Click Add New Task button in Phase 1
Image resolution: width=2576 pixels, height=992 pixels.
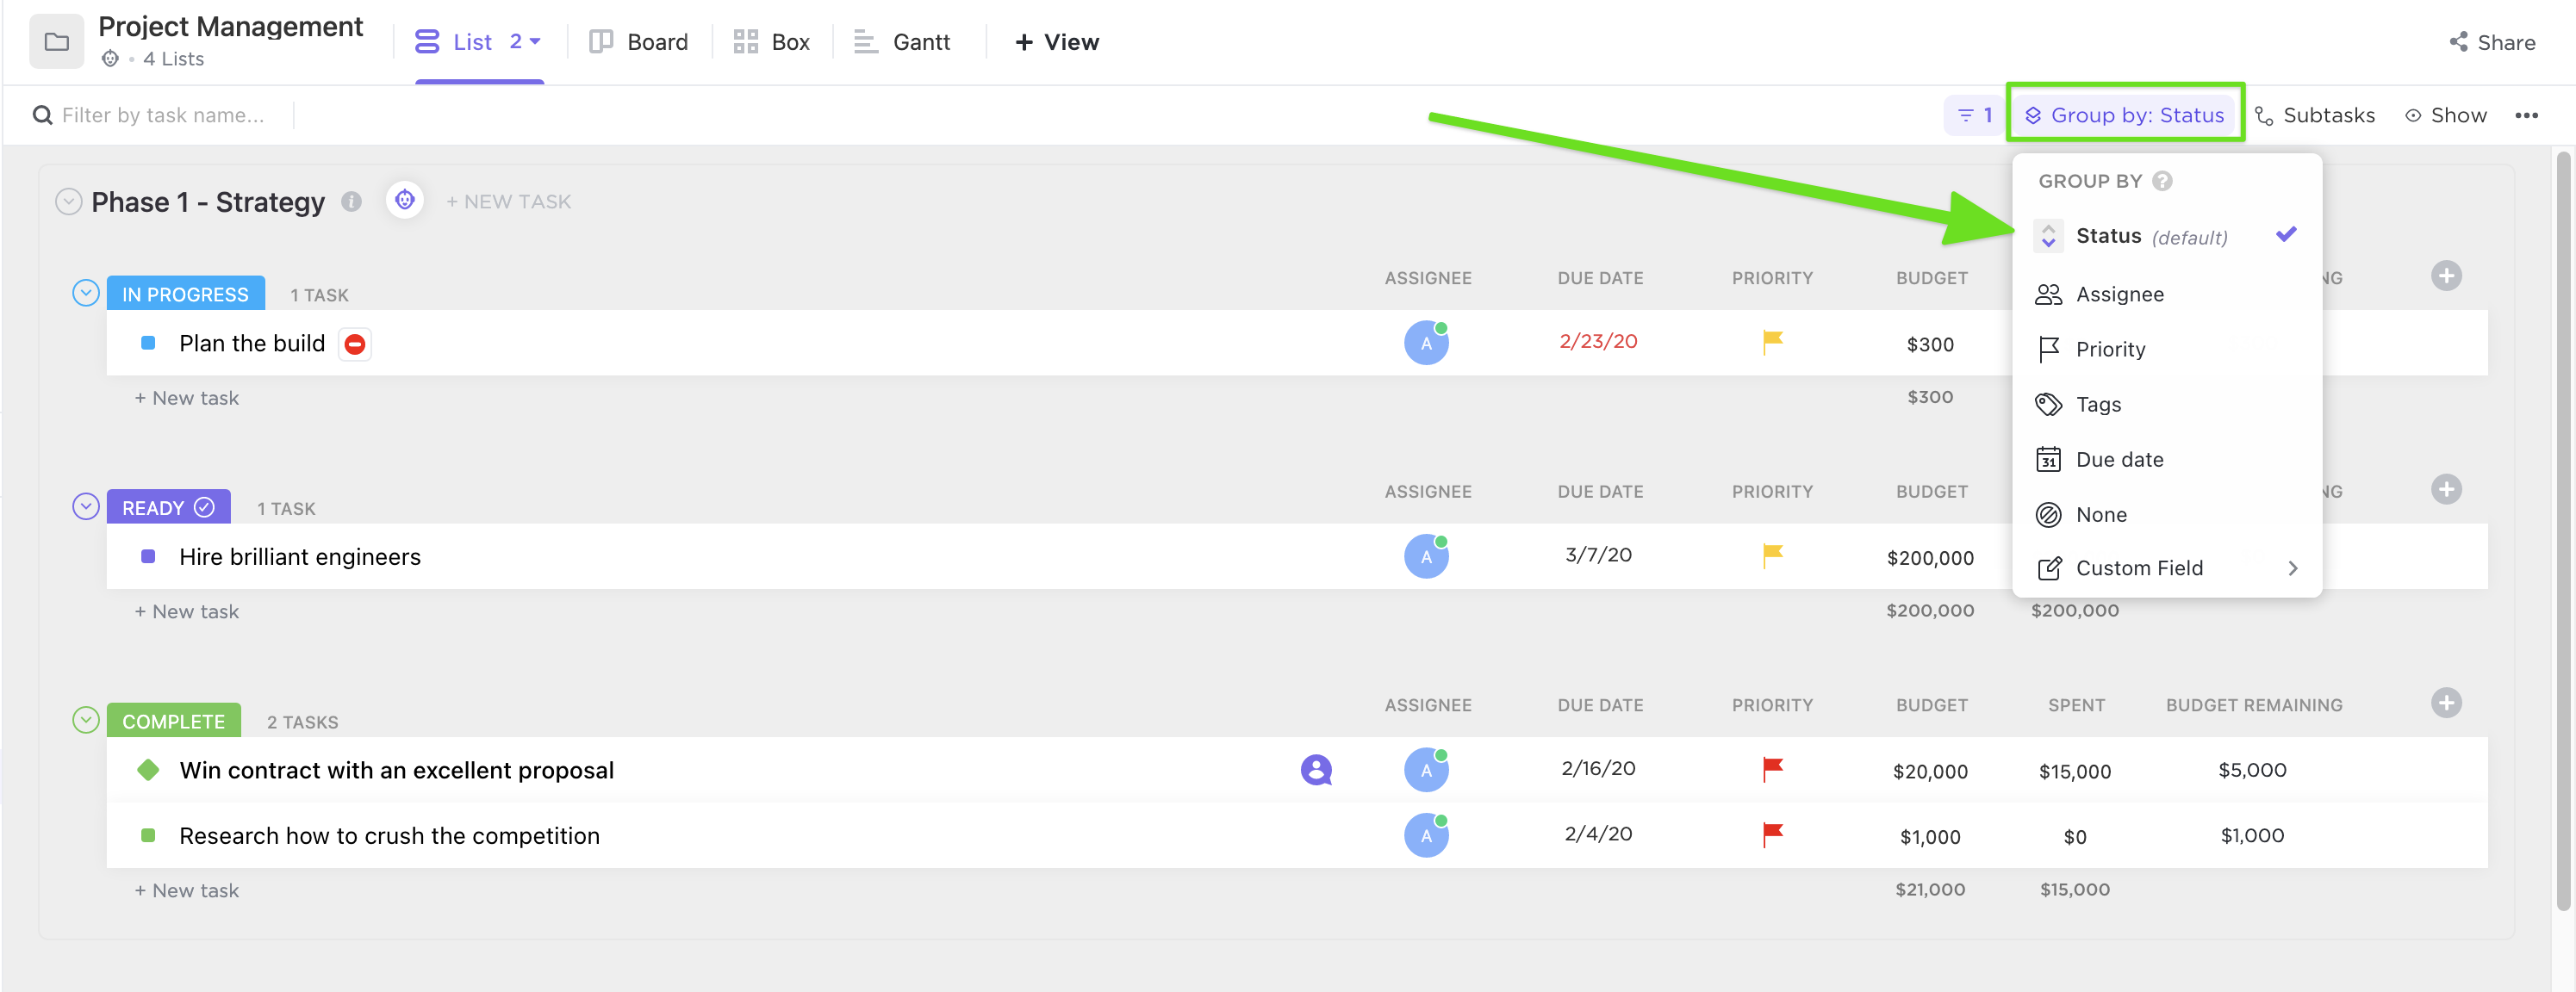[509, 201]
